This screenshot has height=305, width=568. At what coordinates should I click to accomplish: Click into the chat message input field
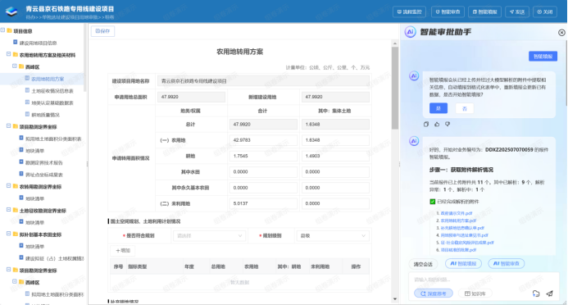pyautogui.click(x=484, y=280)
